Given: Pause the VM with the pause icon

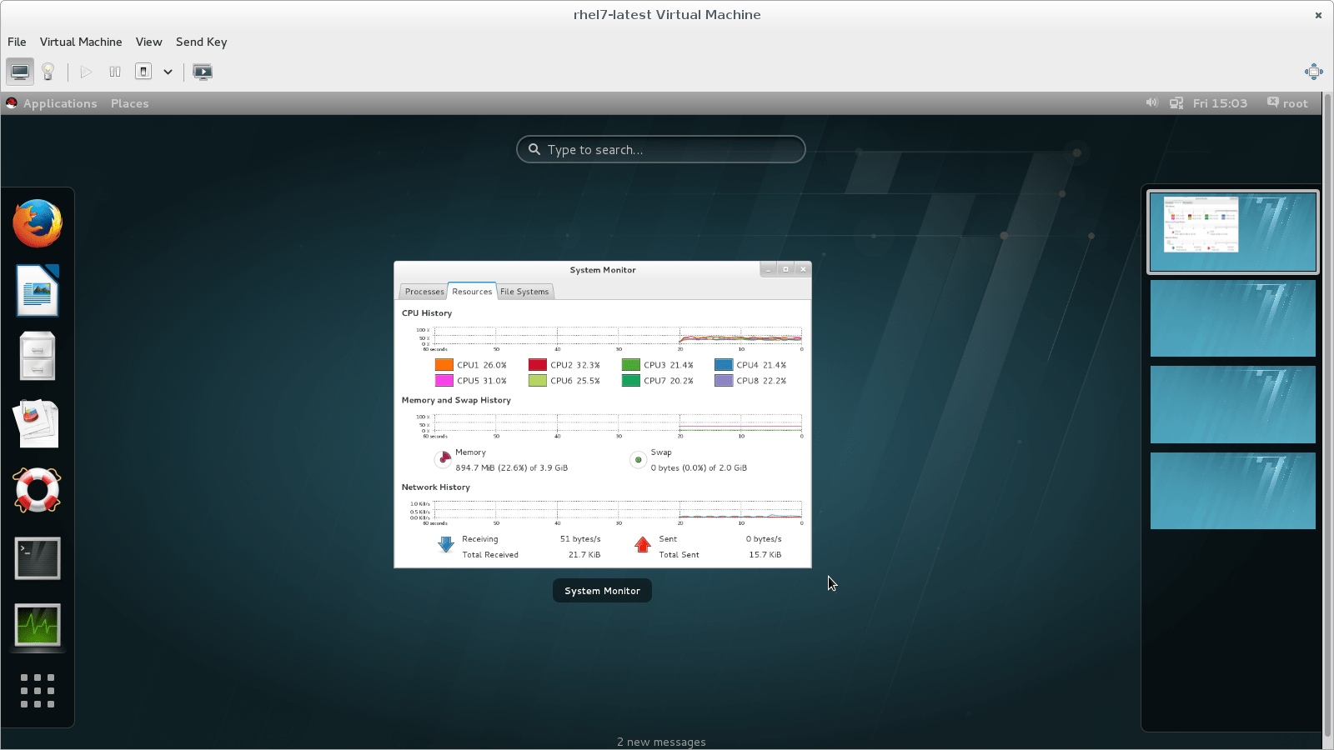Looking at the screenshot, I should 114,72.
